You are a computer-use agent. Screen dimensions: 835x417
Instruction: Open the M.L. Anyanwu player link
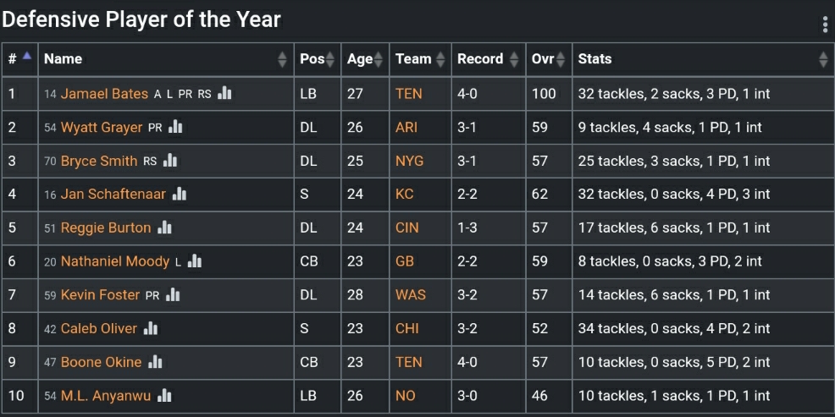click(x=105, y=396)
